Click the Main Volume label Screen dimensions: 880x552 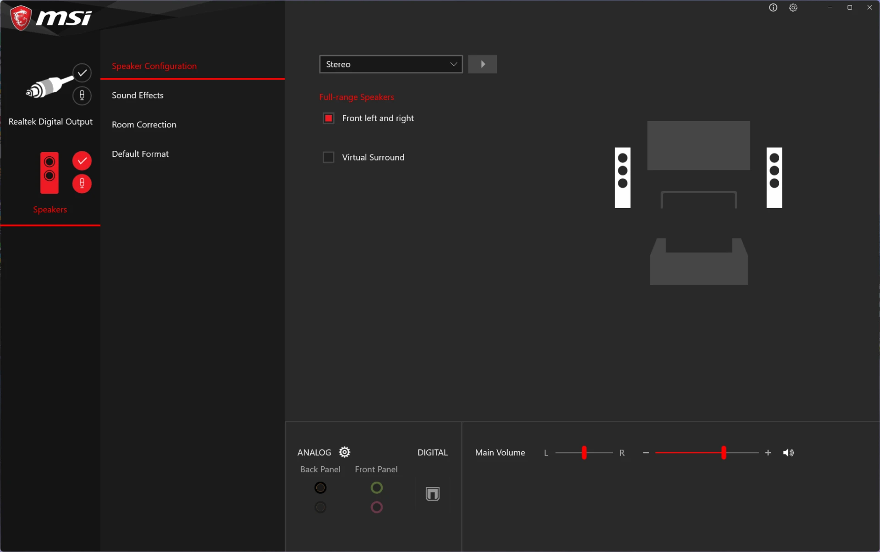[x=500, y=453]
